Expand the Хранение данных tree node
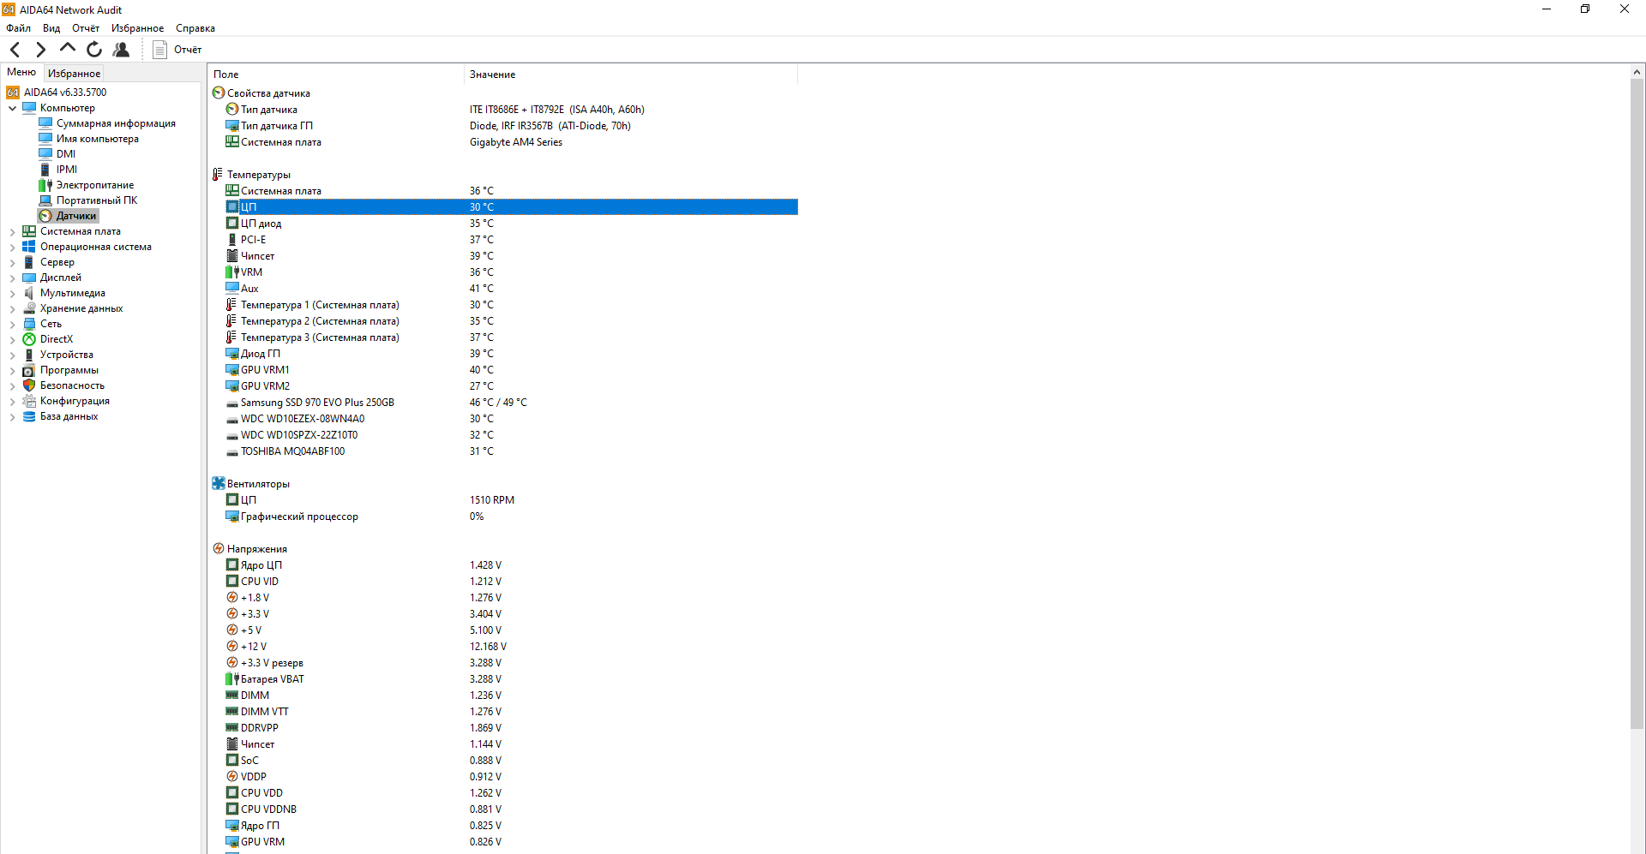This screenshot has width=1646, height=854. 12,308
